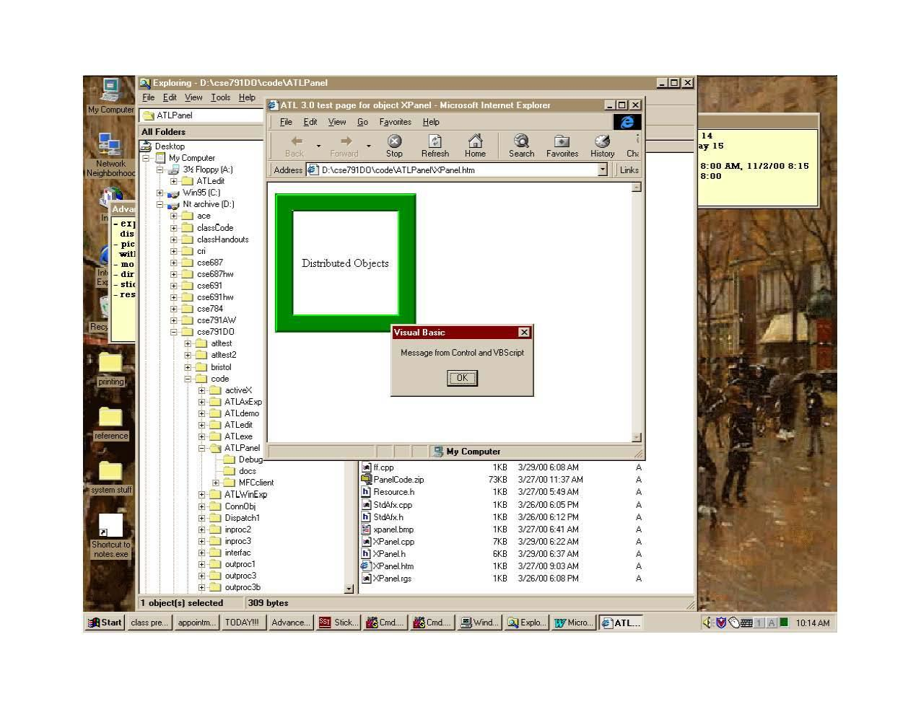Select the Desktop root tree item
This screenshot has height=712, width=921.
click(x=170, y=146)
